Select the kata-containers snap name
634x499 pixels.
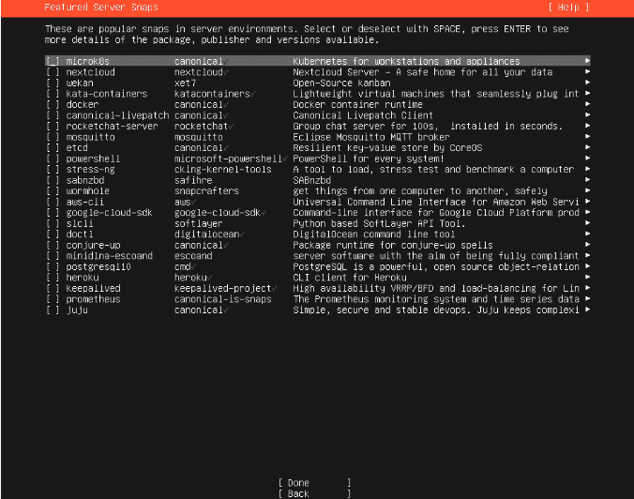[x=106, y=94]
